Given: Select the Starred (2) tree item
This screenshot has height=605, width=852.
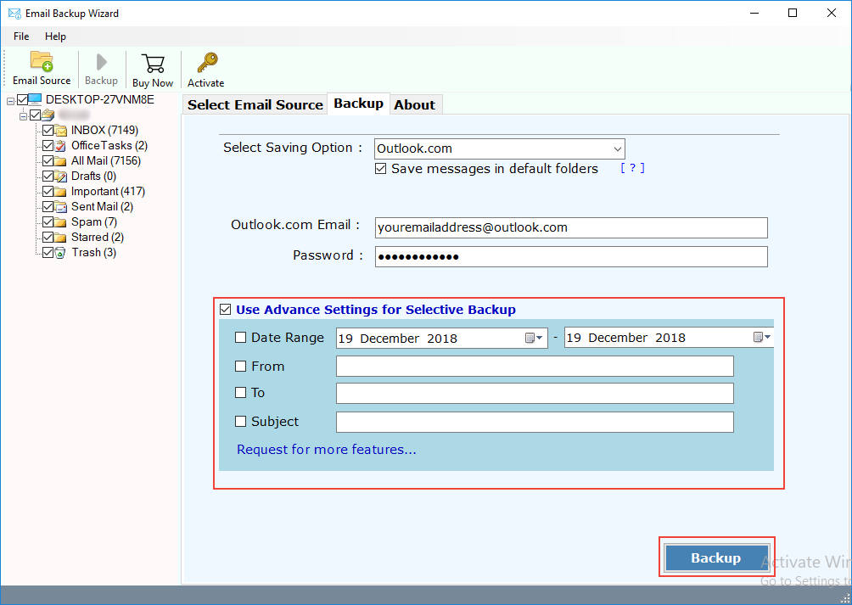Looking at the screenshot, I should tap(98, 237).
